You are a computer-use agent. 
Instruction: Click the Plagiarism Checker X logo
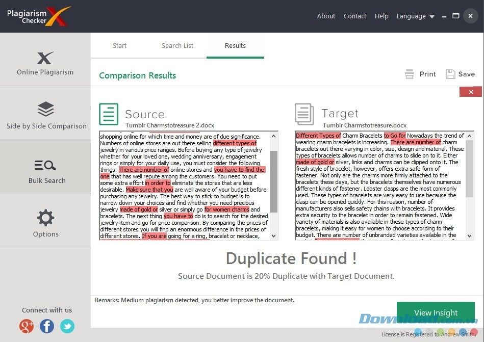39,16
